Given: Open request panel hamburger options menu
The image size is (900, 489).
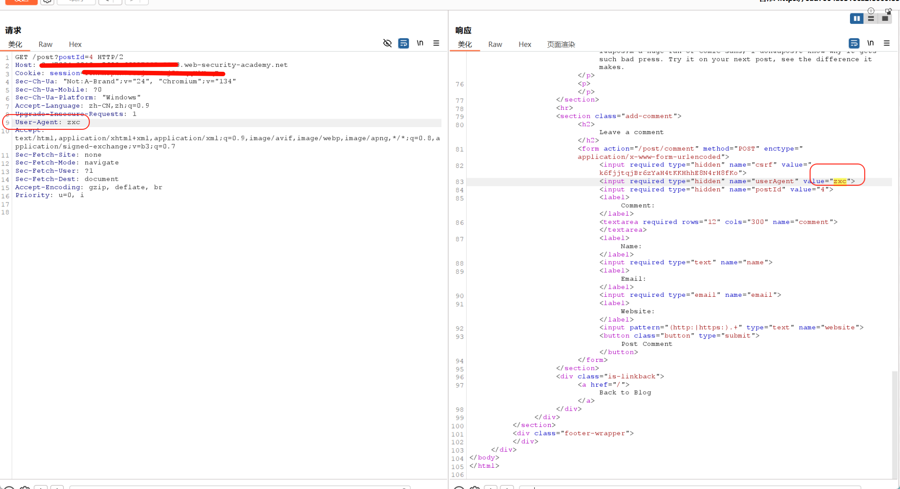Looking at the screenshot, I should [x=436, y=43].
